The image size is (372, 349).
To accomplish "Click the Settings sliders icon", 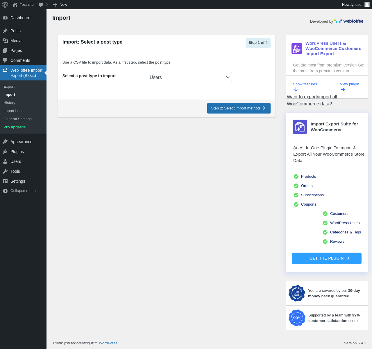I will [x=5, y=181].
